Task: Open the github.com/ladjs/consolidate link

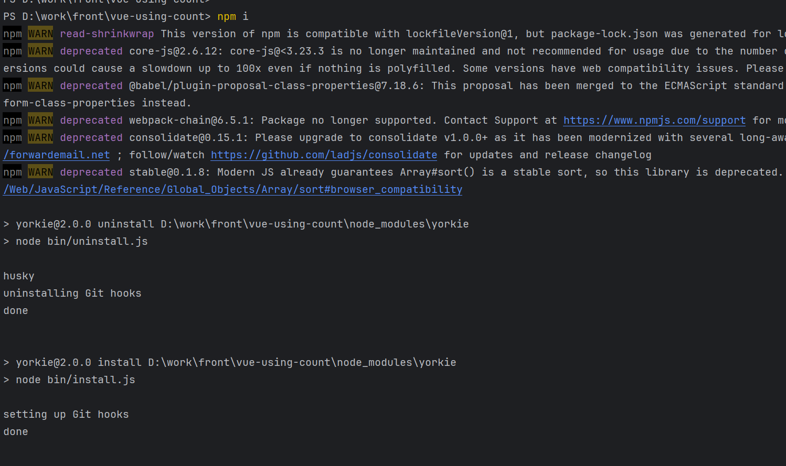Action: [x=324, y=155]
